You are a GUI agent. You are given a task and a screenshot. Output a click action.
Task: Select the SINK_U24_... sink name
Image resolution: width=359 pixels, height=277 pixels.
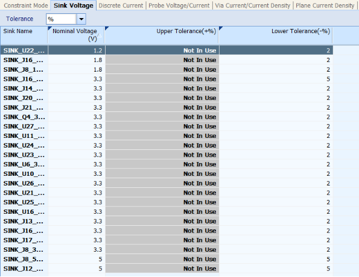click(x=24, y=145)
